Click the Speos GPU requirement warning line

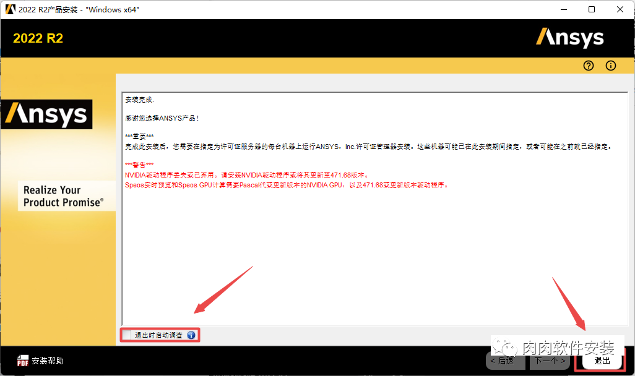pos(287,185)
